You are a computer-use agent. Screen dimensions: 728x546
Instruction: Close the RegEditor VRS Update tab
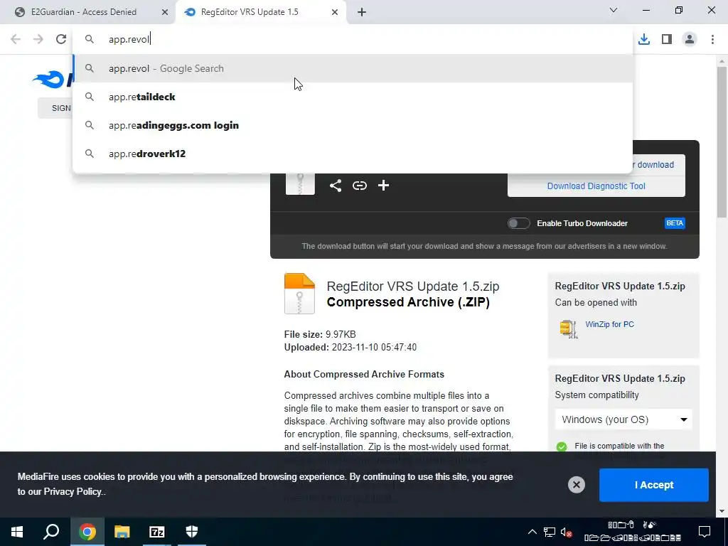[x=335, y=13]
